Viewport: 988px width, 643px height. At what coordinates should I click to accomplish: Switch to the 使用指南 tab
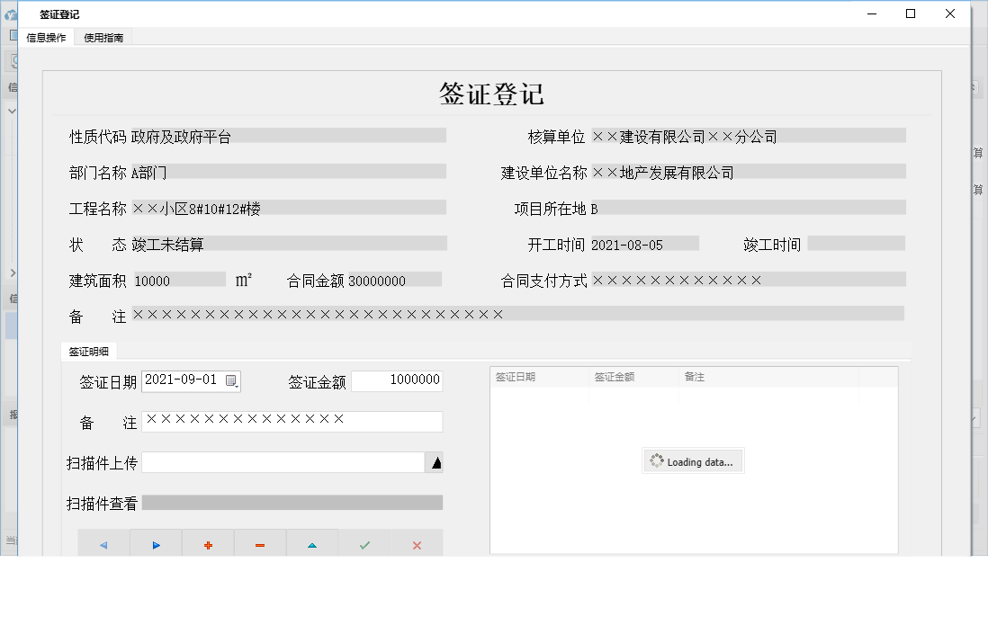[x=103, y=38]
